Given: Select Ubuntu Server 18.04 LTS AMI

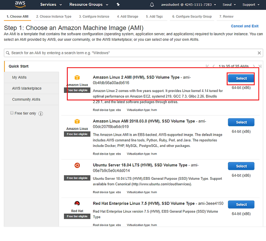Looking at the screenshot, I should tap(241, 166).
